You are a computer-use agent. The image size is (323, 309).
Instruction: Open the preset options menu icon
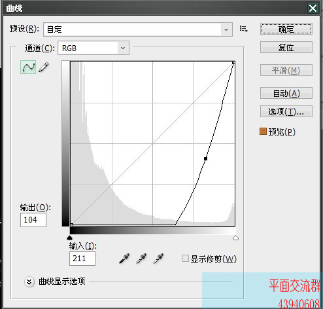pos(243,29)
